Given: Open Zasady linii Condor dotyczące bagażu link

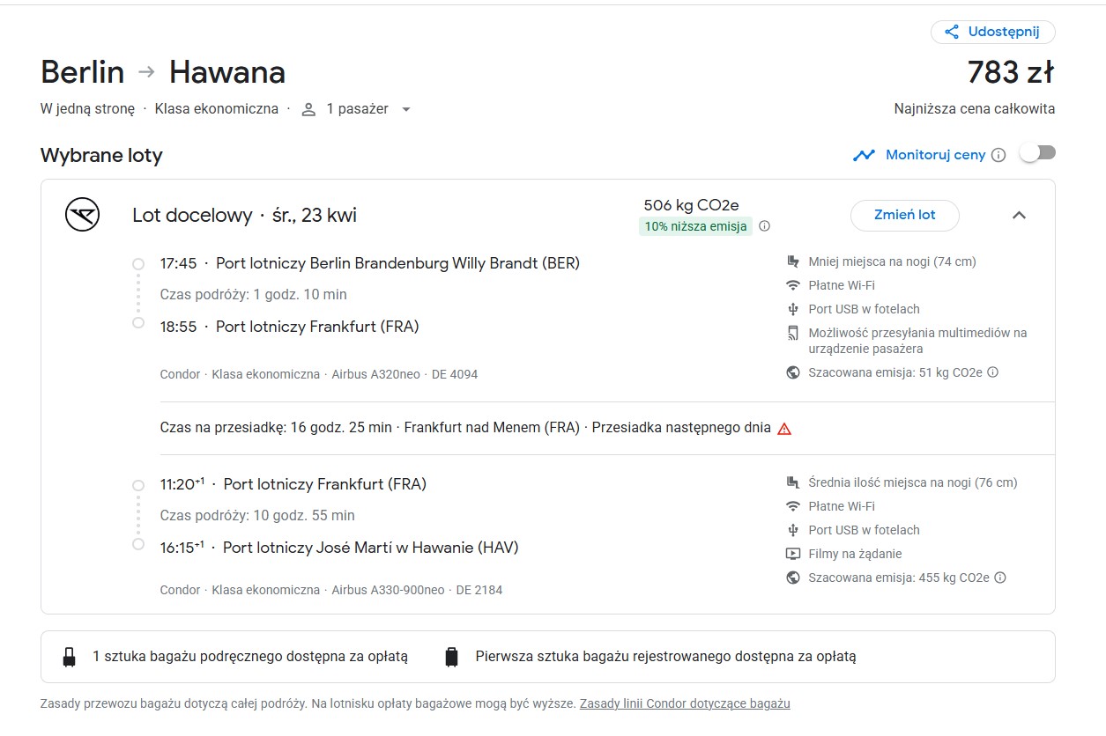Looking at the screenshot, I should point(685,704).
